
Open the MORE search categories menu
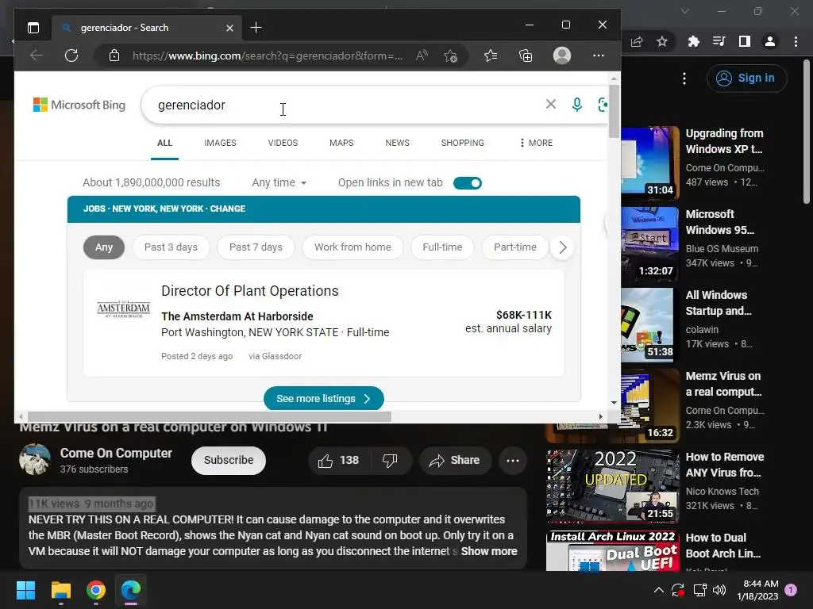[536, 143]
